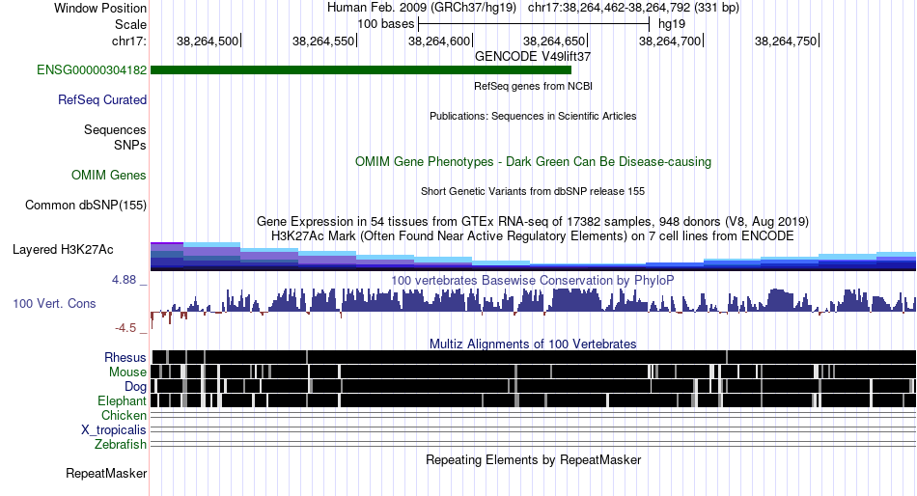Click the Layered H3K27Ac signal graph
Screen dimensions: 917x496
534,256
